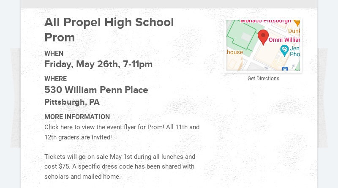Click the Monaco Pittsburgh label on map
338x188 pixels.
point(265,21)
